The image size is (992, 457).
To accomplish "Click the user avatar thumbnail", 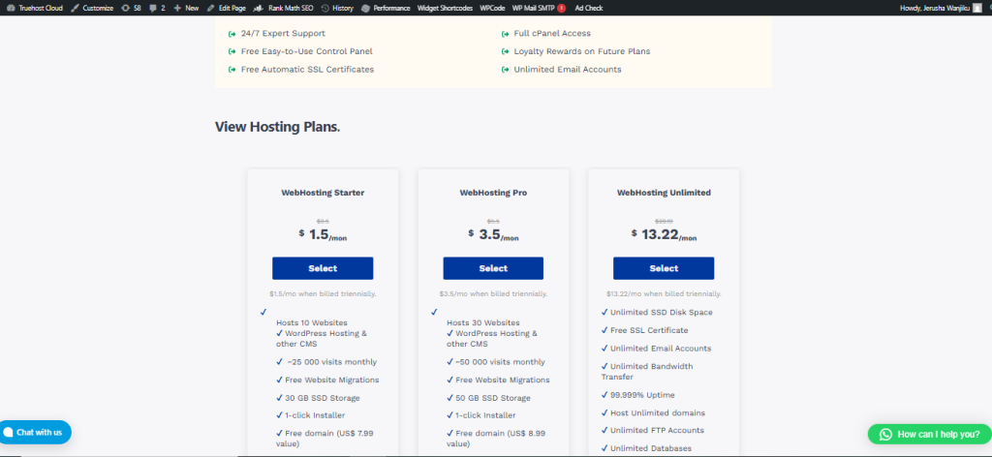I will (977, 8).
